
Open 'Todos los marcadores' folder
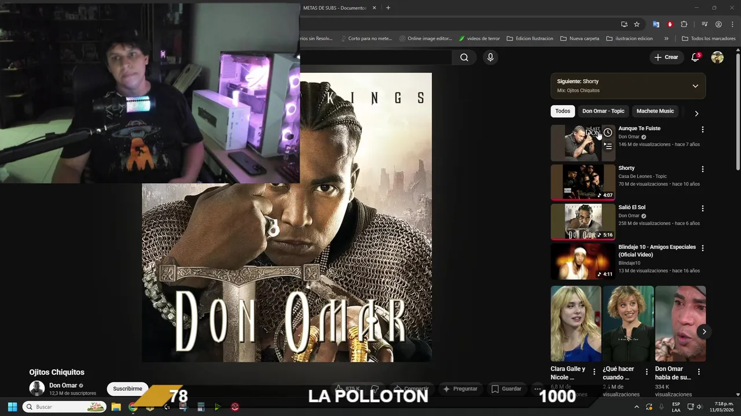[x=709, y=39]
